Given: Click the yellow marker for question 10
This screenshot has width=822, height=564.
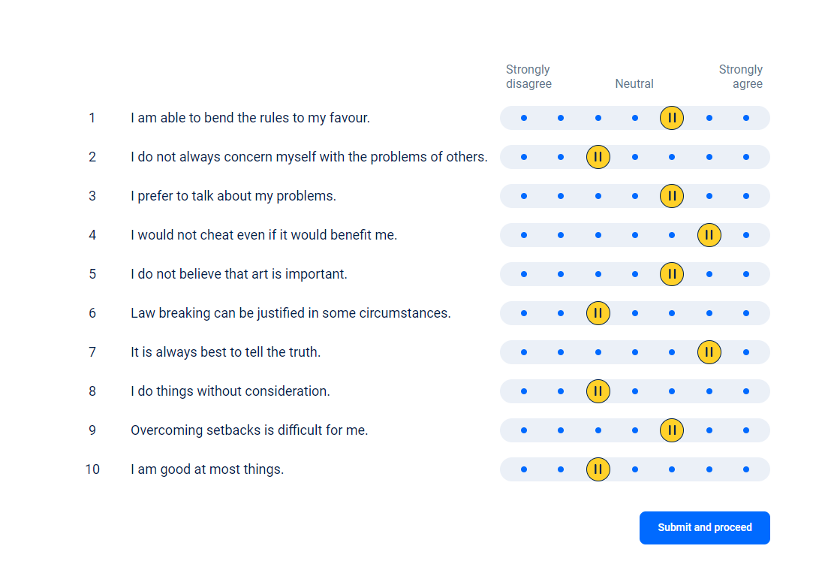Looking at the screenshot, I should (598, 469).
